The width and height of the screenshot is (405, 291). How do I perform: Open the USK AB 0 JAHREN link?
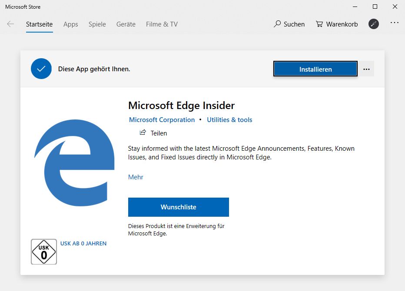[x=83, y=244]
